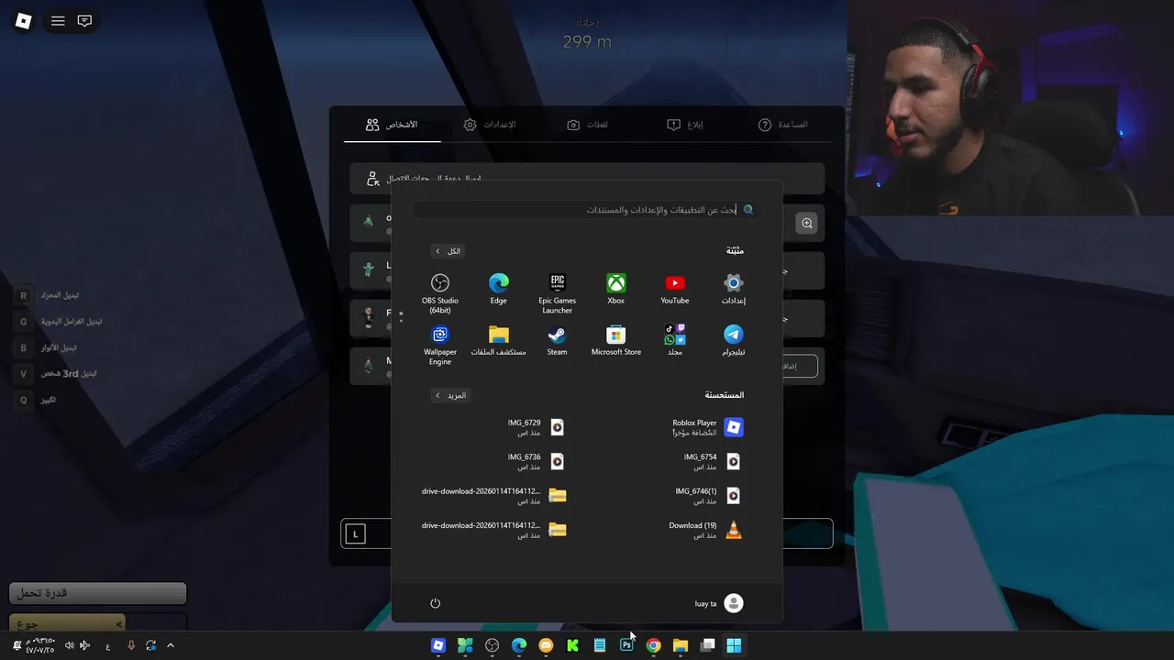Click Roblox icon in taskbar
The image size is (1174, 660).
pos(438,645)
